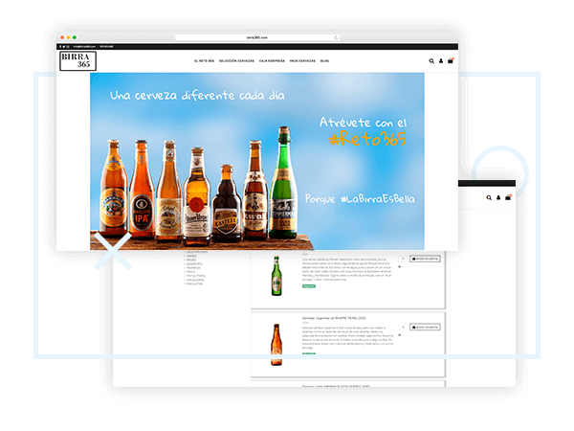The height and width of the screenshot is (431, 574).
Task: Open the La Trappe Tripel product title link
Action: [334, 318]
